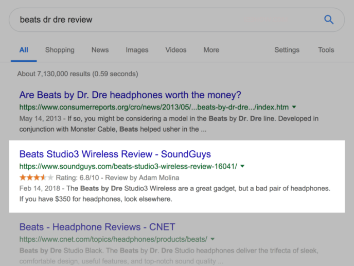Open the Videos tab
The height and width of the screenshot is (266, 354).
176,50
